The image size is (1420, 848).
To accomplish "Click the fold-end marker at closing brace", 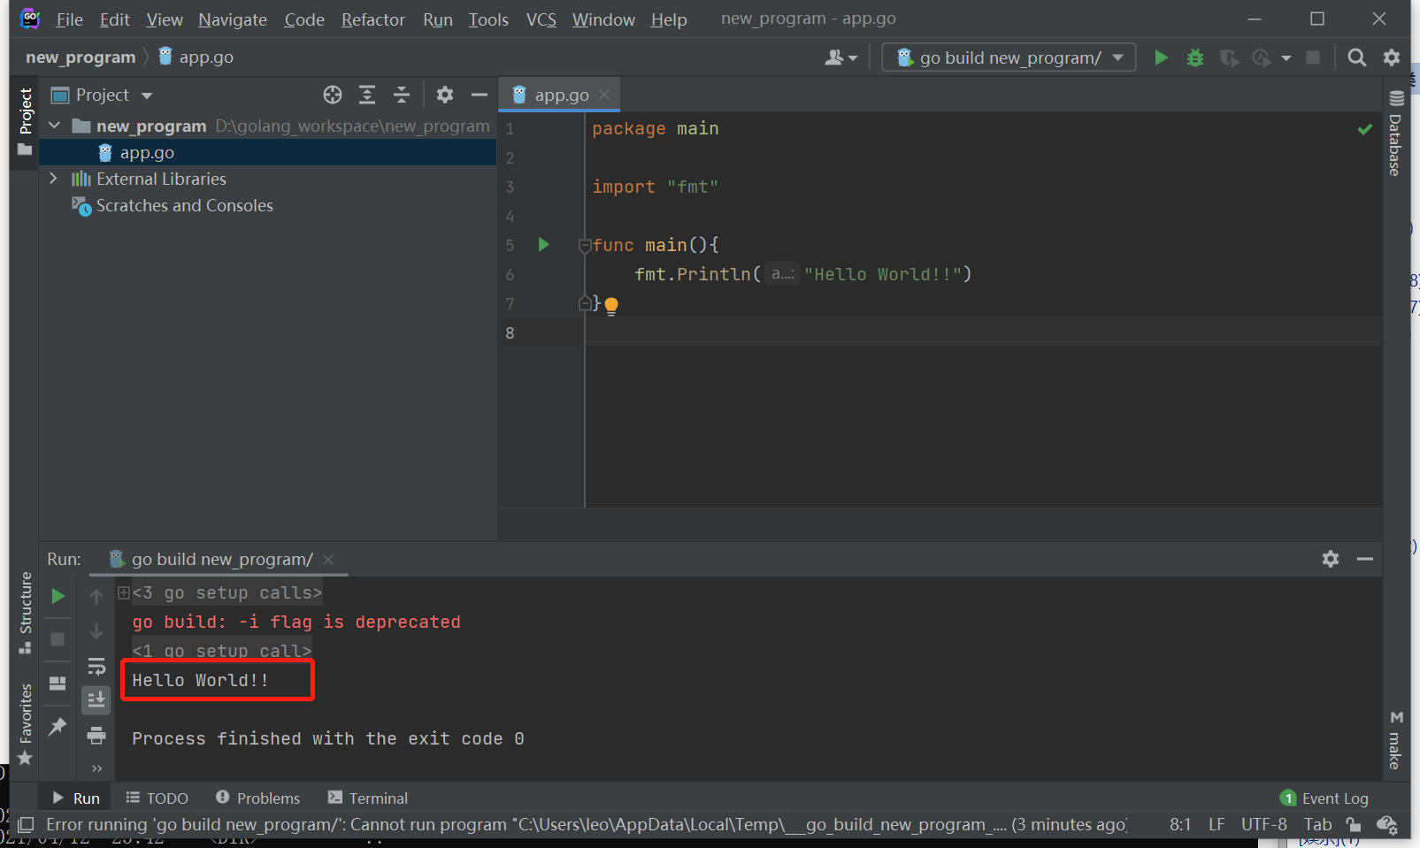I will click(585, 303).
